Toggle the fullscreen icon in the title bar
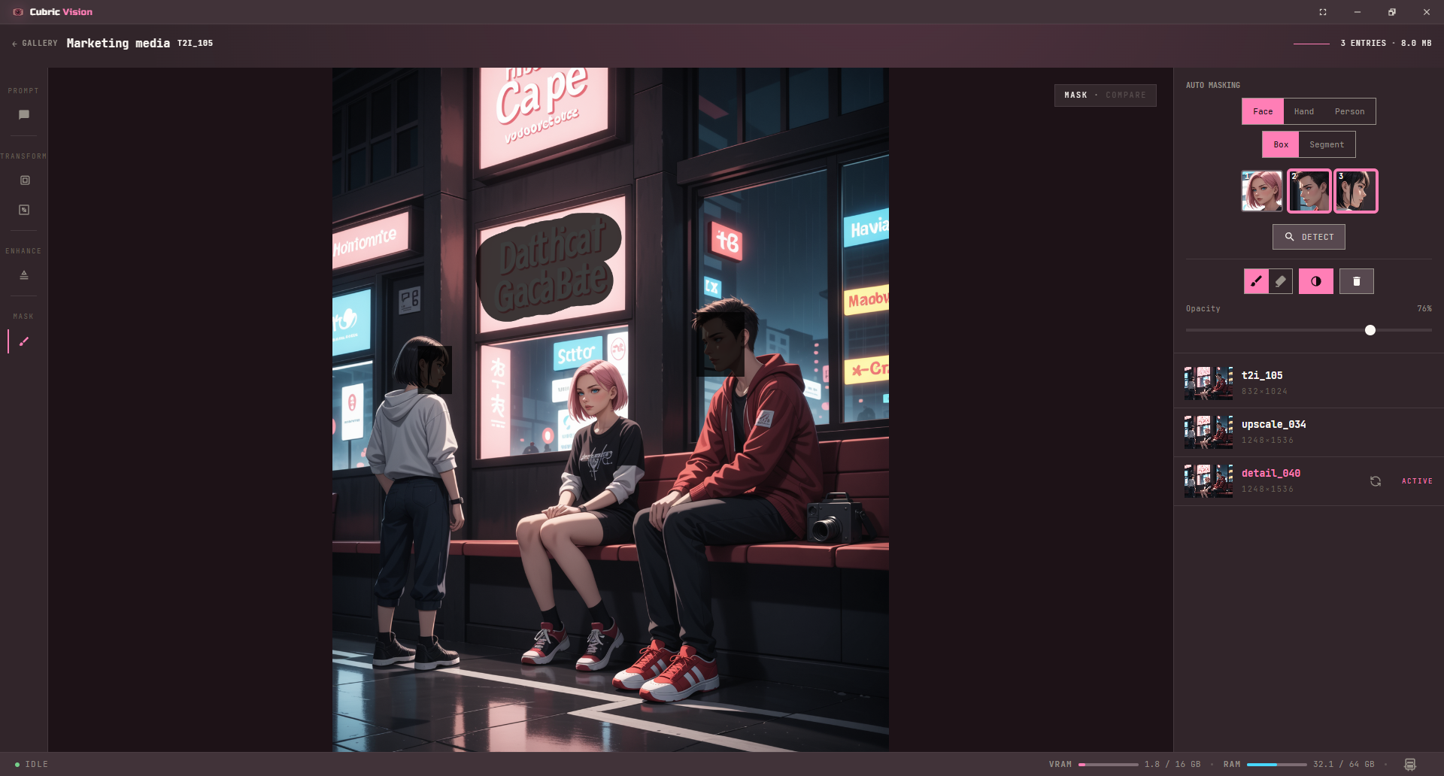This screenshot has height=776, width=1444. [x=1323, y=12]
